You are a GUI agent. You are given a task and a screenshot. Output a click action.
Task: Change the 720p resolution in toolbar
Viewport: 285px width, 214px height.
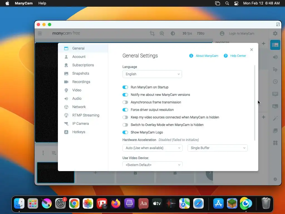[x=200, y=33]
